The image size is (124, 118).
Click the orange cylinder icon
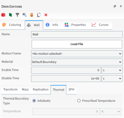[x=32, y=15]
